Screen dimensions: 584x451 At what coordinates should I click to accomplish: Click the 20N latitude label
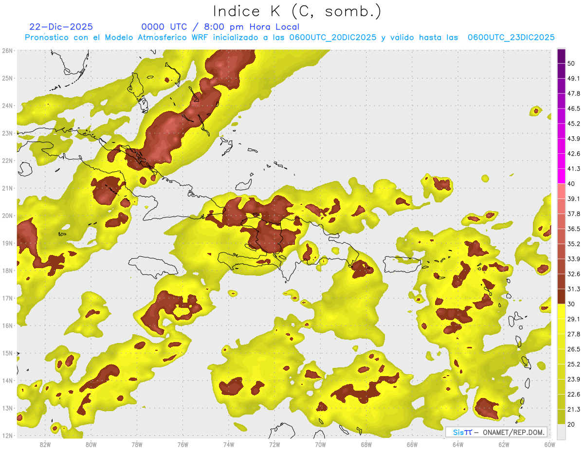pos(7,216)
